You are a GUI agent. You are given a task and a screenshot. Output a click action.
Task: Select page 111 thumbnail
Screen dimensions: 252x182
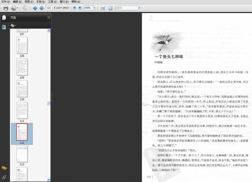coord(22,111)
